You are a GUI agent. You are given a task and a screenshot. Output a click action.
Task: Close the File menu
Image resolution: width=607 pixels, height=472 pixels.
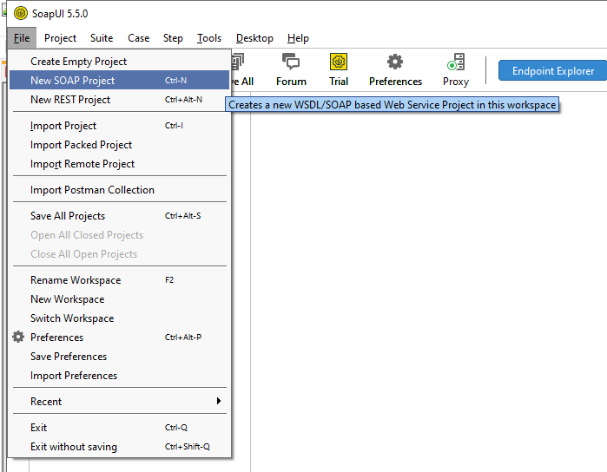pos(22,38)
